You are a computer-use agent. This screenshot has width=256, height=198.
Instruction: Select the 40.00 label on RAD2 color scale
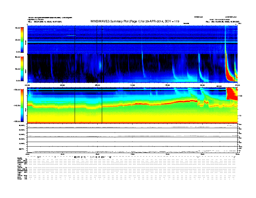tap(17, 28)
